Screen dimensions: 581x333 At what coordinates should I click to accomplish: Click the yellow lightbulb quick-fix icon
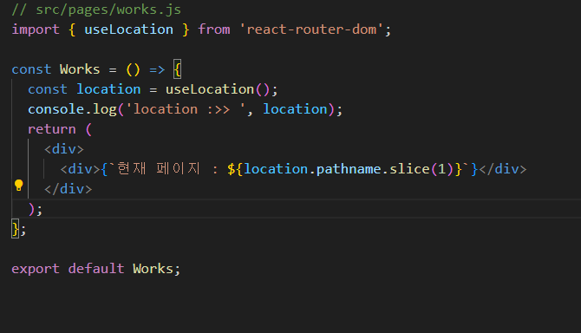point(18,186)
